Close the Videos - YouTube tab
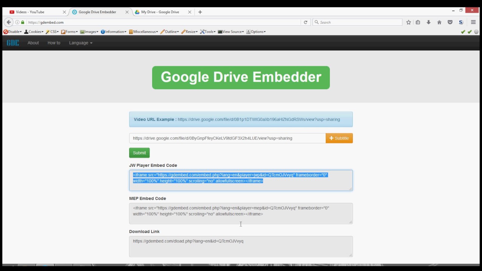The image size is (482, 271). point(64,12)
